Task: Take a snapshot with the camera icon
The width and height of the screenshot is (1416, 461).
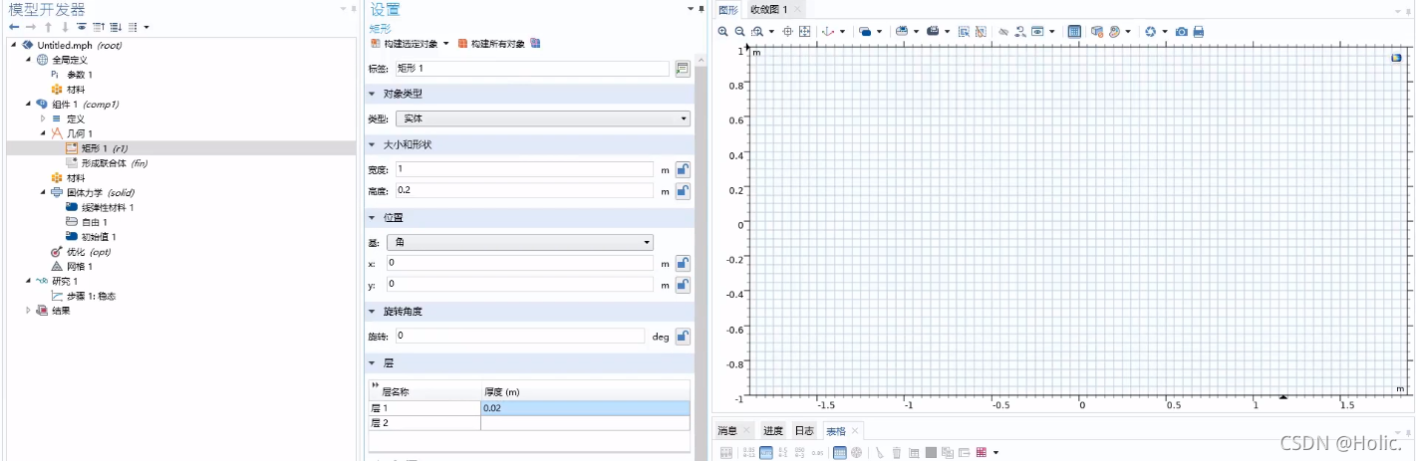Action: click(1182, 32)
